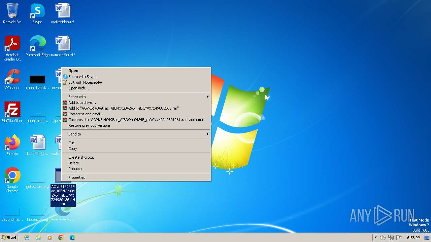Choose Rename from the context menu
431x242 pixels.
coord(136,169)
